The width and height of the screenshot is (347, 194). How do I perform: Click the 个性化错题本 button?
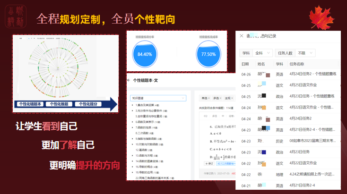tap(30, 104)
